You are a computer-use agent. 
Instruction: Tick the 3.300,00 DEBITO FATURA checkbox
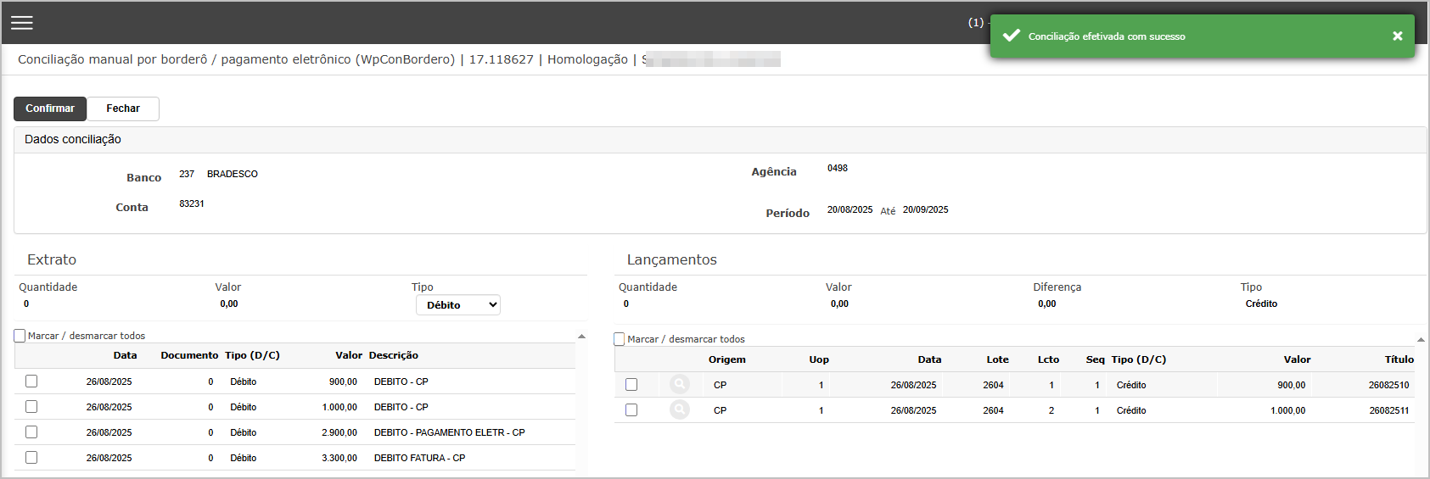pyautogui.click(x=31, y=458)
